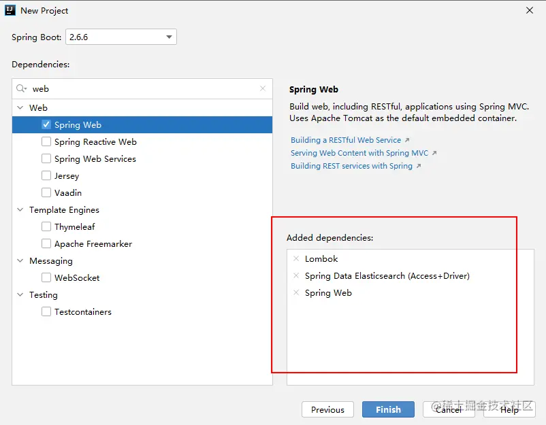This screenshot has width=546, height=425.
Task: Click the Help button
Action: pyautogui.click(x=509, y=409)
